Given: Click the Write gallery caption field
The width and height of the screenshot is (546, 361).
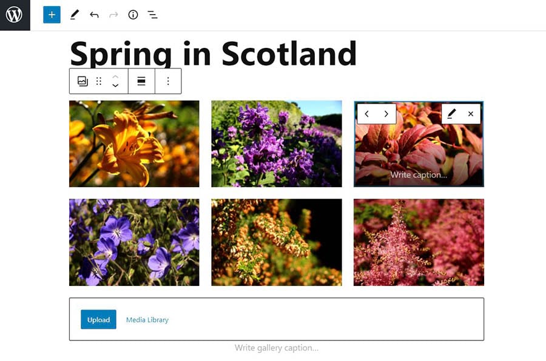Looking at the screenshot, I should tap(277, 348).
